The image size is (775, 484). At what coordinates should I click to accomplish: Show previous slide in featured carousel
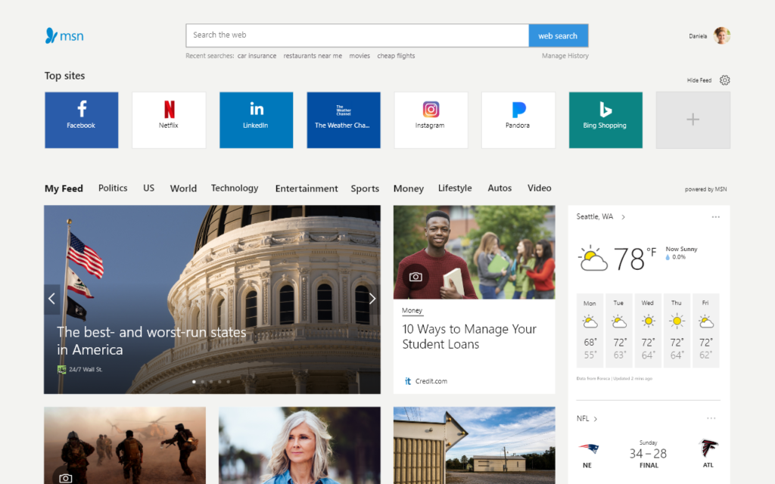click(x=52, y=299)
